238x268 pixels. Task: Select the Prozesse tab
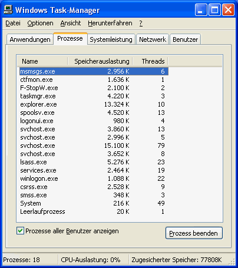[70, 38]
